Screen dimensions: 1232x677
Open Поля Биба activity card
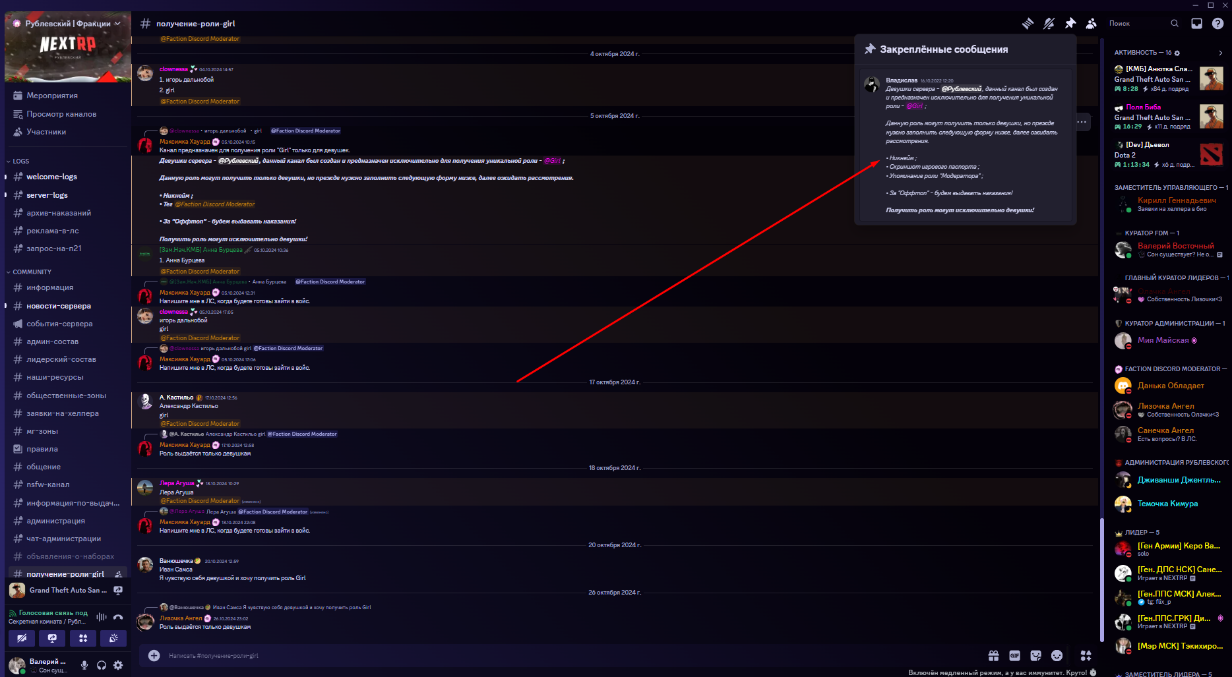1169,117
